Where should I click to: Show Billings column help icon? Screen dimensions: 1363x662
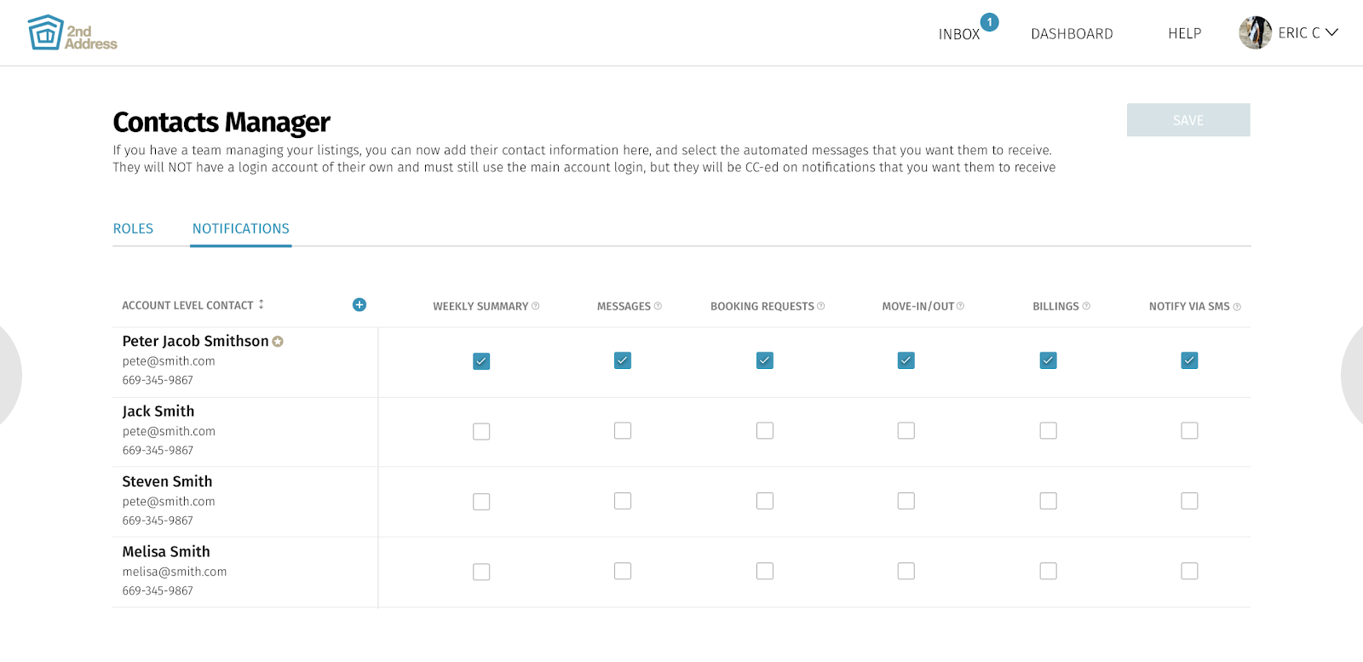pos(1086,306)
